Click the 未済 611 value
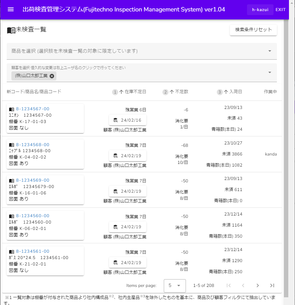 click(233, 189)
